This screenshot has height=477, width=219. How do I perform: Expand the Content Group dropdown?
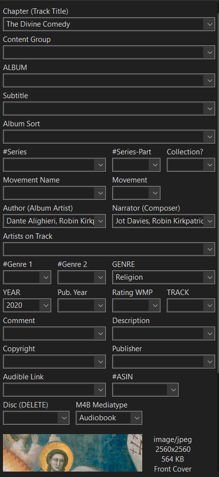pyautogui.click(x=210, y=52)
